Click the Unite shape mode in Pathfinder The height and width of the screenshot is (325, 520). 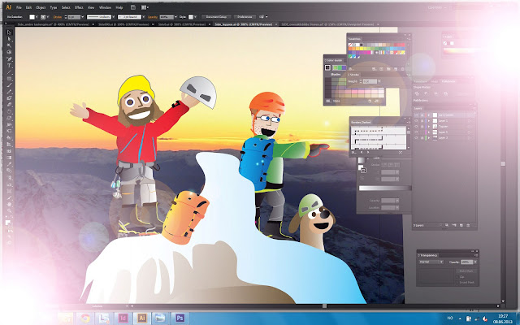pyautogui.click(x=417, y=94)
